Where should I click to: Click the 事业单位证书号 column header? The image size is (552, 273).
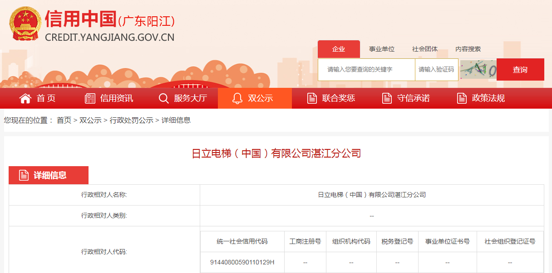coord(448,241)
